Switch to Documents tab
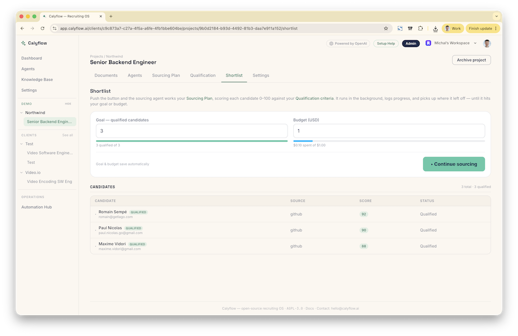The height and width of the screenshot is (336, 518). pyautogui.click(x=106, y=75)
